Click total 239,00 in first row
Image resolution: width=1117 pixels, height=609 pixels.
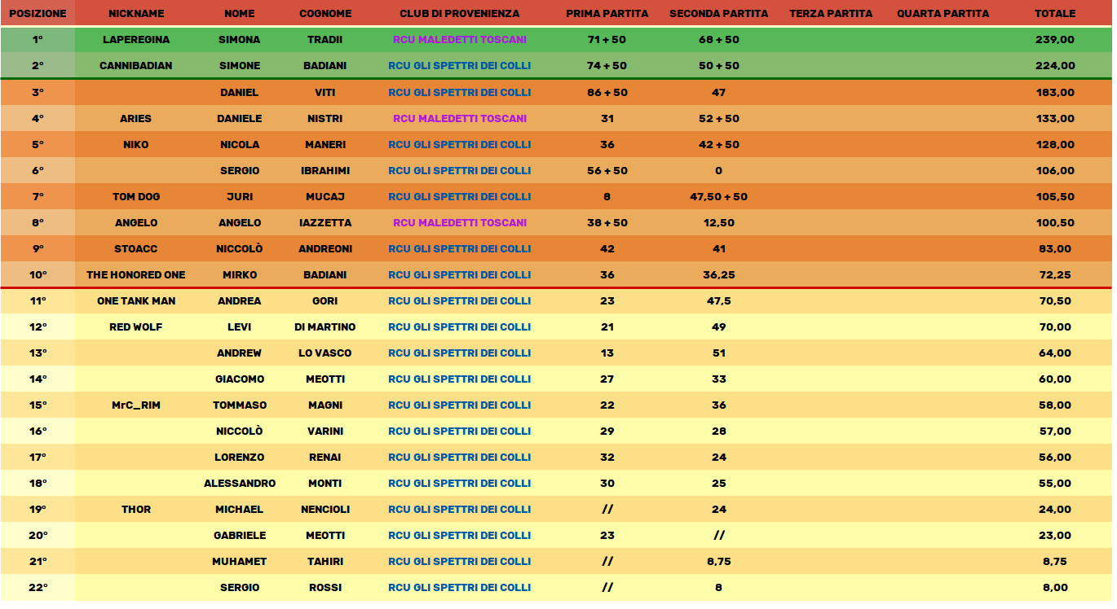(1055, 40)
